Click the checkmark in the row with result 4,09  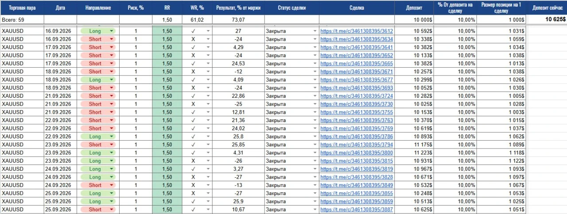pyautogui.click(x=193, y=80)
